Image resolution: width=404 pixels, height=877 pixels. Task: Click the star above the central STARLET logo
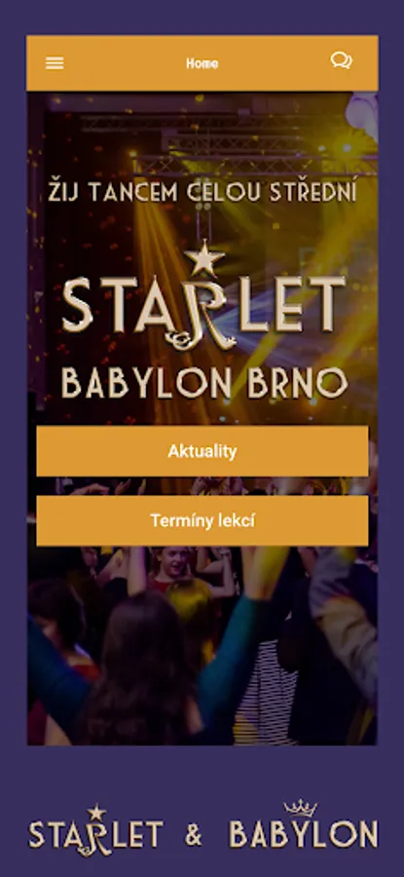pos(204,258)
